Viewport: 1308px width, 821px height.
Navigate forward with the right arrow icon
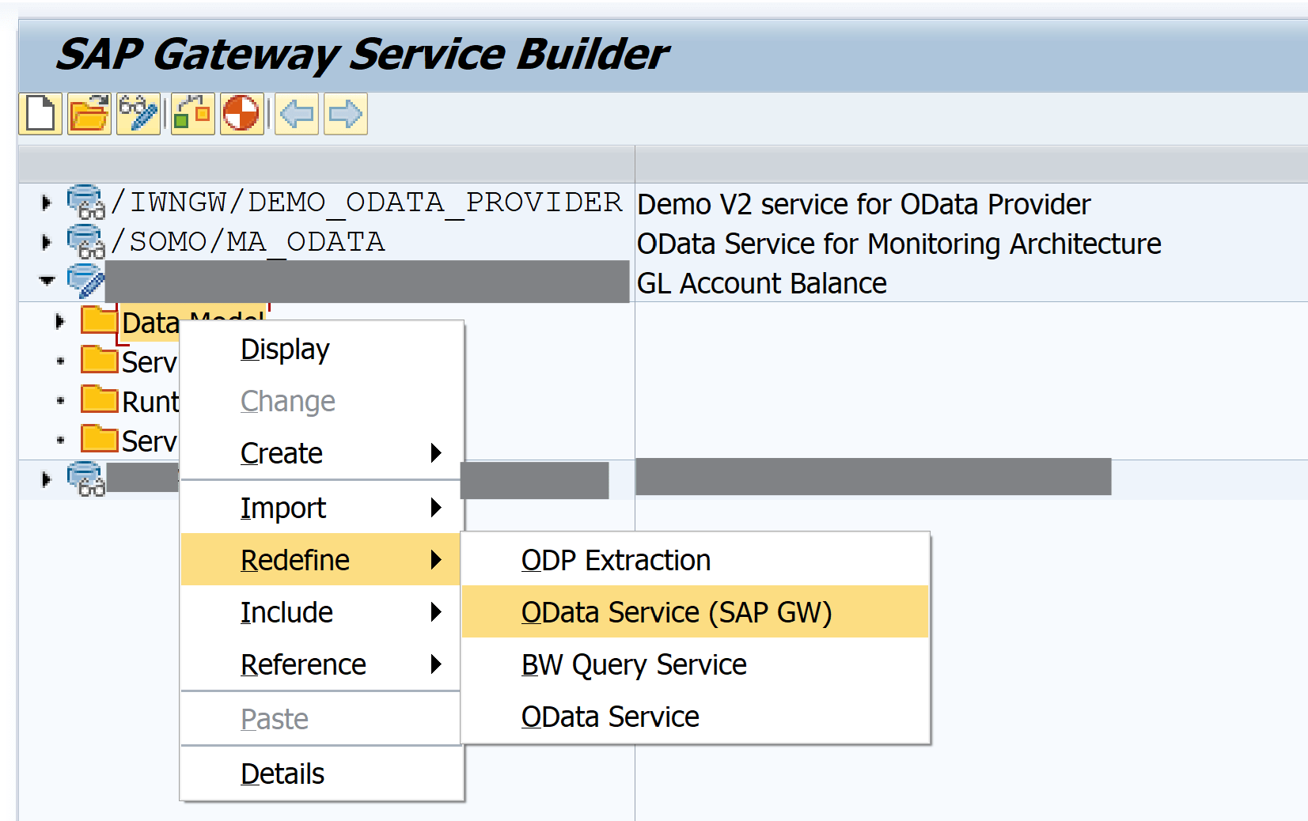pos(344,113)
